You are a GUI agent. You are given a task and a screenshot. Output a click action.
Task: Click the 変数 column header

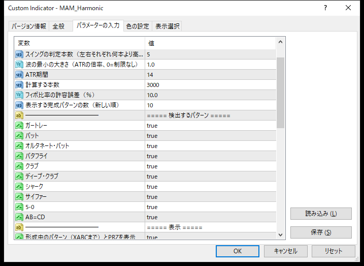(80, 43)
